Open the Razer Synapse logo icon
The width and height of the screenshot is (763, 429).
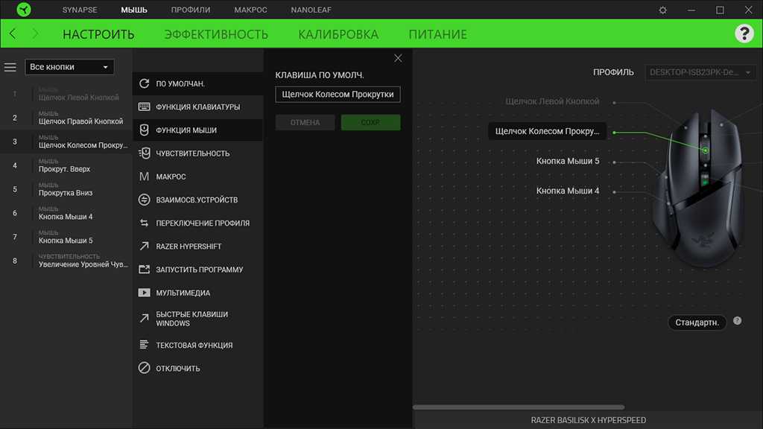point(24,10)
